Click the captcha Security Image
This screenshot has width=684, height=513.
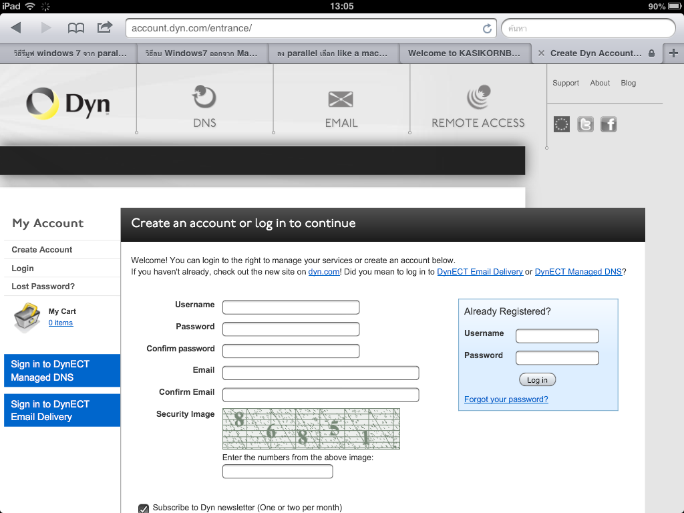(311, 429)
